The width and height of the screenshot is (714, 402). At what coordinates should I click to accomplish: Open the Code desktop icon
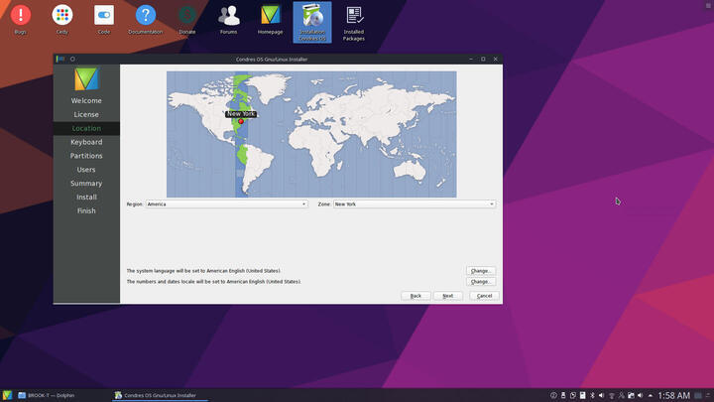[104, 19]
